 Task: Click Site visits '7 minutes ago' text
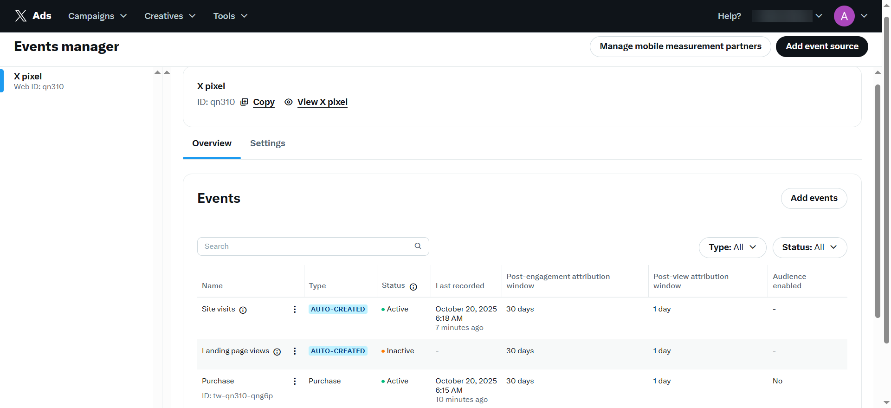[459, 328]
